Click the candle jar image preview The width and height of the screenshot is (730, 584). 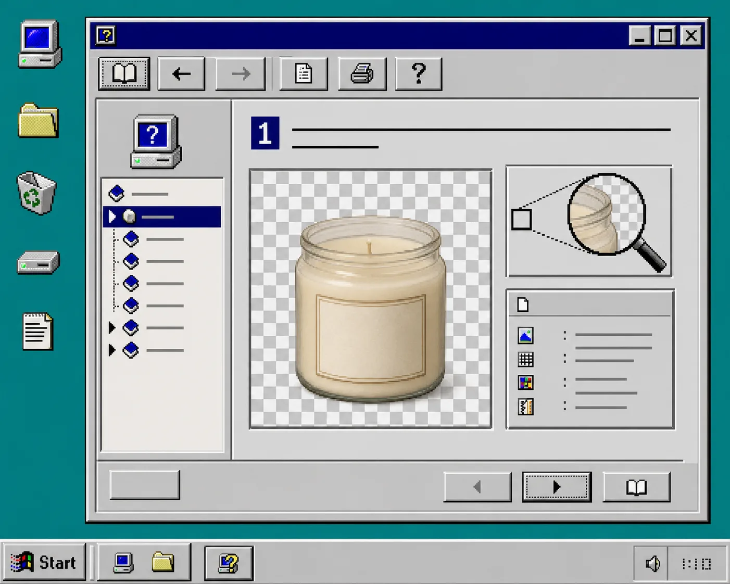(371, 299)
